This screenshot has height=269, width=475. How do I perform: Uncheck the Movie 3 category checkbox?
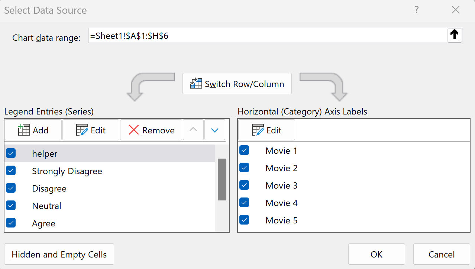(244, 185)
